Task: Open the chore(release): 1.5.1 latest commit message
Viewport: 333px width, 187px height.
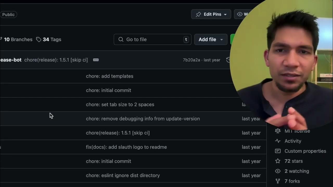Action: click(x=56, y=60)
